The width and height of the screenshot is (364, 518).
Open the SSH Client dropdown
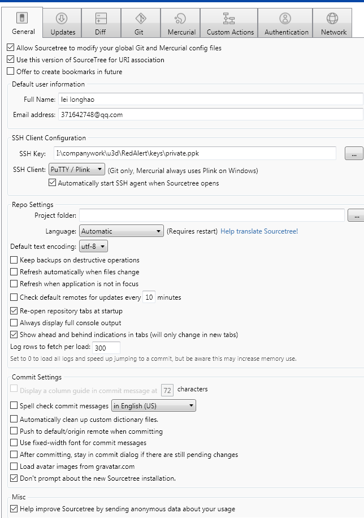pyautogui.click(x=76, y=169)
